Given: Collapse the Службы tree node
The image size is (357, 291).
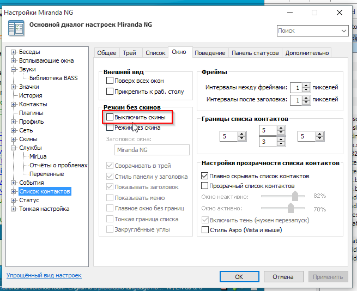Looking at the screenshot, I should (14, 148).
